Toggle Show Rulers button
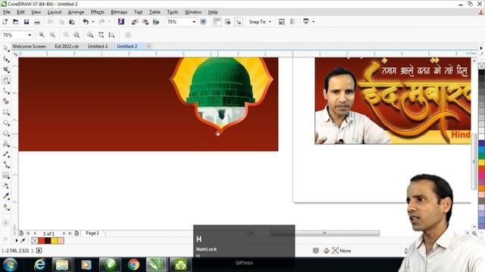The height and width of the screenshot is (272, 485). click(x=217, y=22)
